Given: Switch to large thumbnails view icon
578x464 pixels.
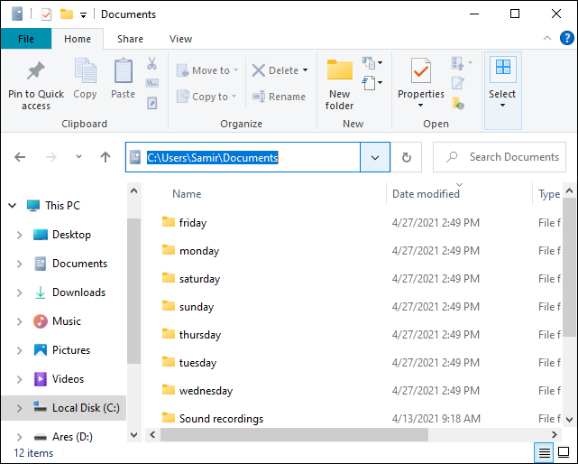Looking at the screenshot, I should pos(565,452).
